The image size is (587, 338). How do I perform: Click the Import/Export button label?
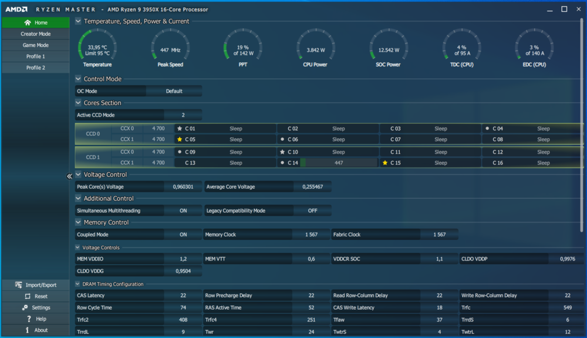tap(41, 285)
